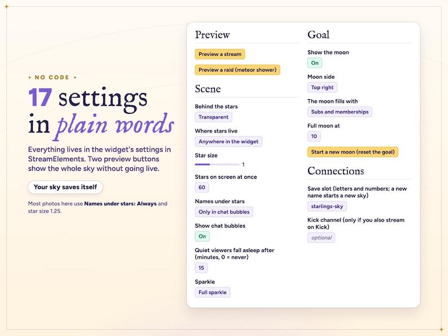The image size is (448, 336).
Task: Toggle Show the moon On switch
Action: click(315, 63)
